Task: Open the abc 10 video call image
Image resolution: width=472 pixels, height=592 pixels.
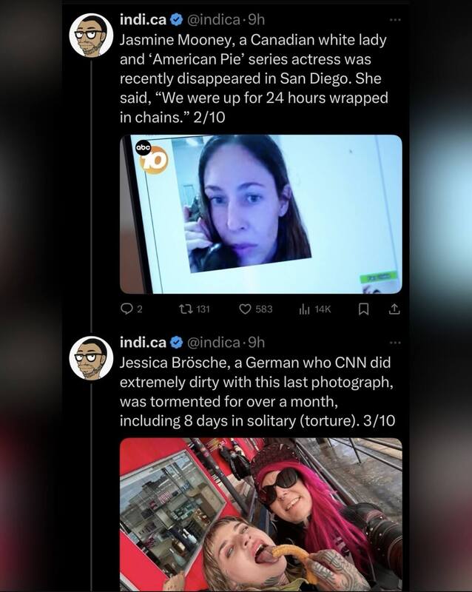Action: (261, 214)
